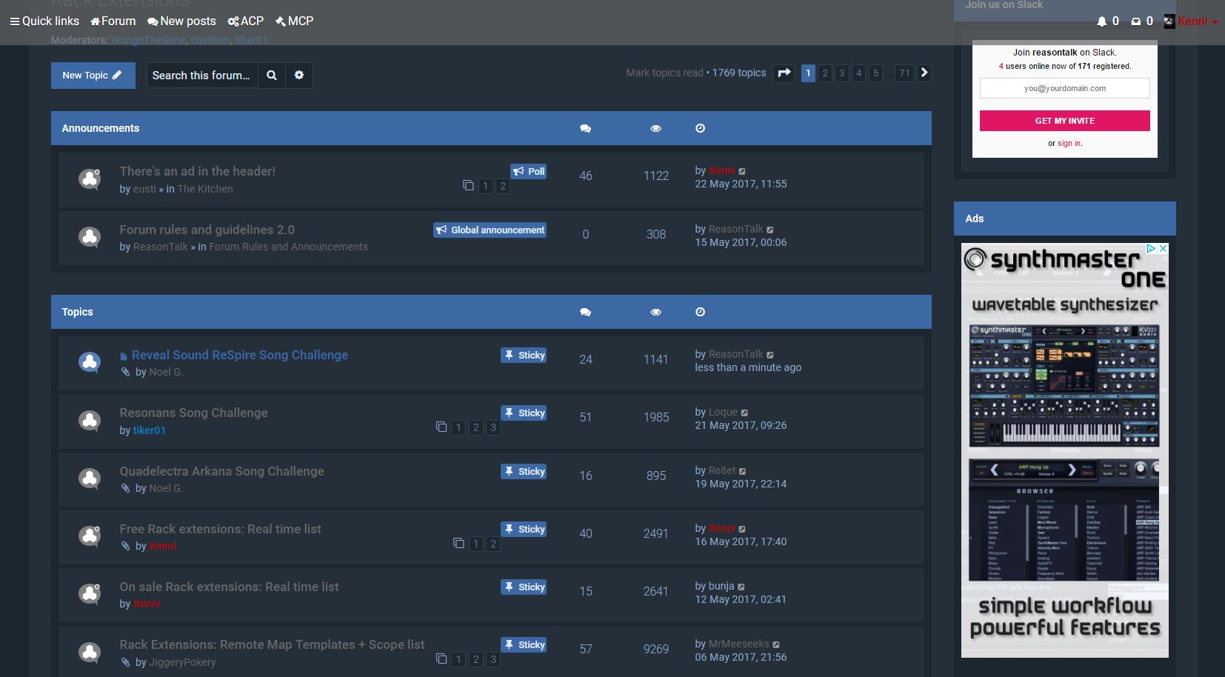1225x677 pixels.
Task: Go to page 3 of topics
Action: point(842,73)
